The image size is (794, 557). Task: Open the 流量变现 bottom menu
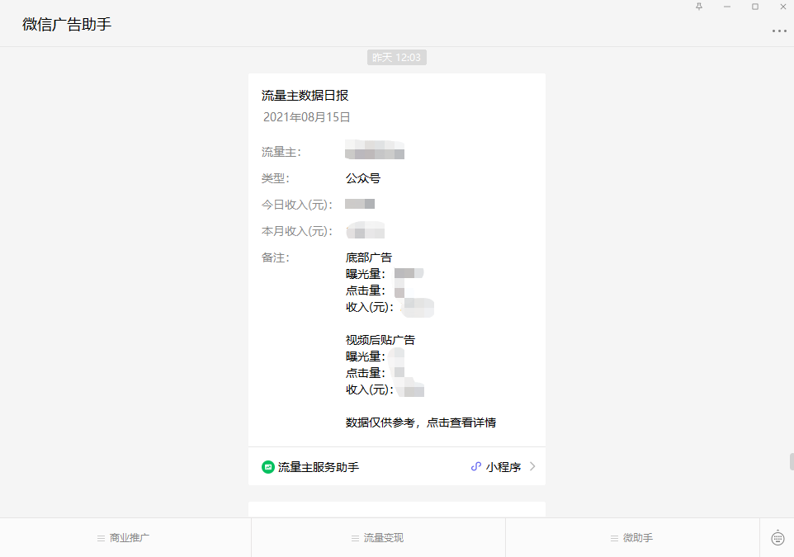[378, 538]
